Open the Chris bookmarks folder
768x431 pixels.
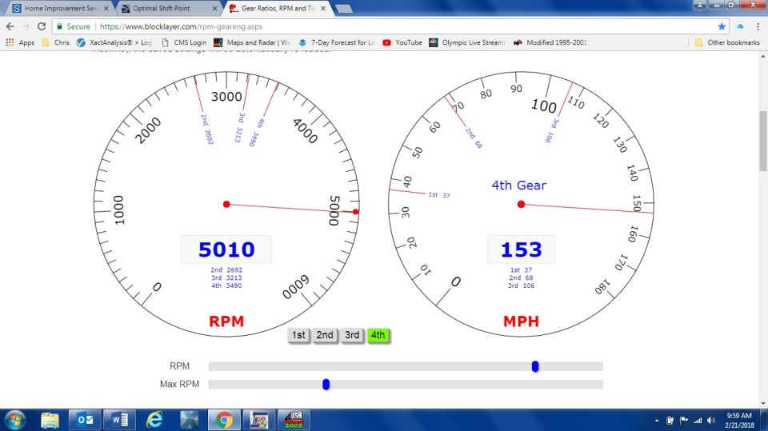[56, 42]
